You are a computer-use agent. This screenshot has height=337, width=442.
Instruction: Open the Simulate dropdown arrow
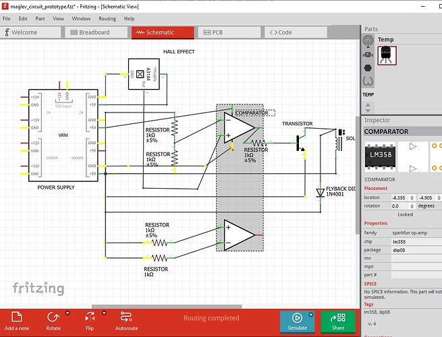coord(311,315)
